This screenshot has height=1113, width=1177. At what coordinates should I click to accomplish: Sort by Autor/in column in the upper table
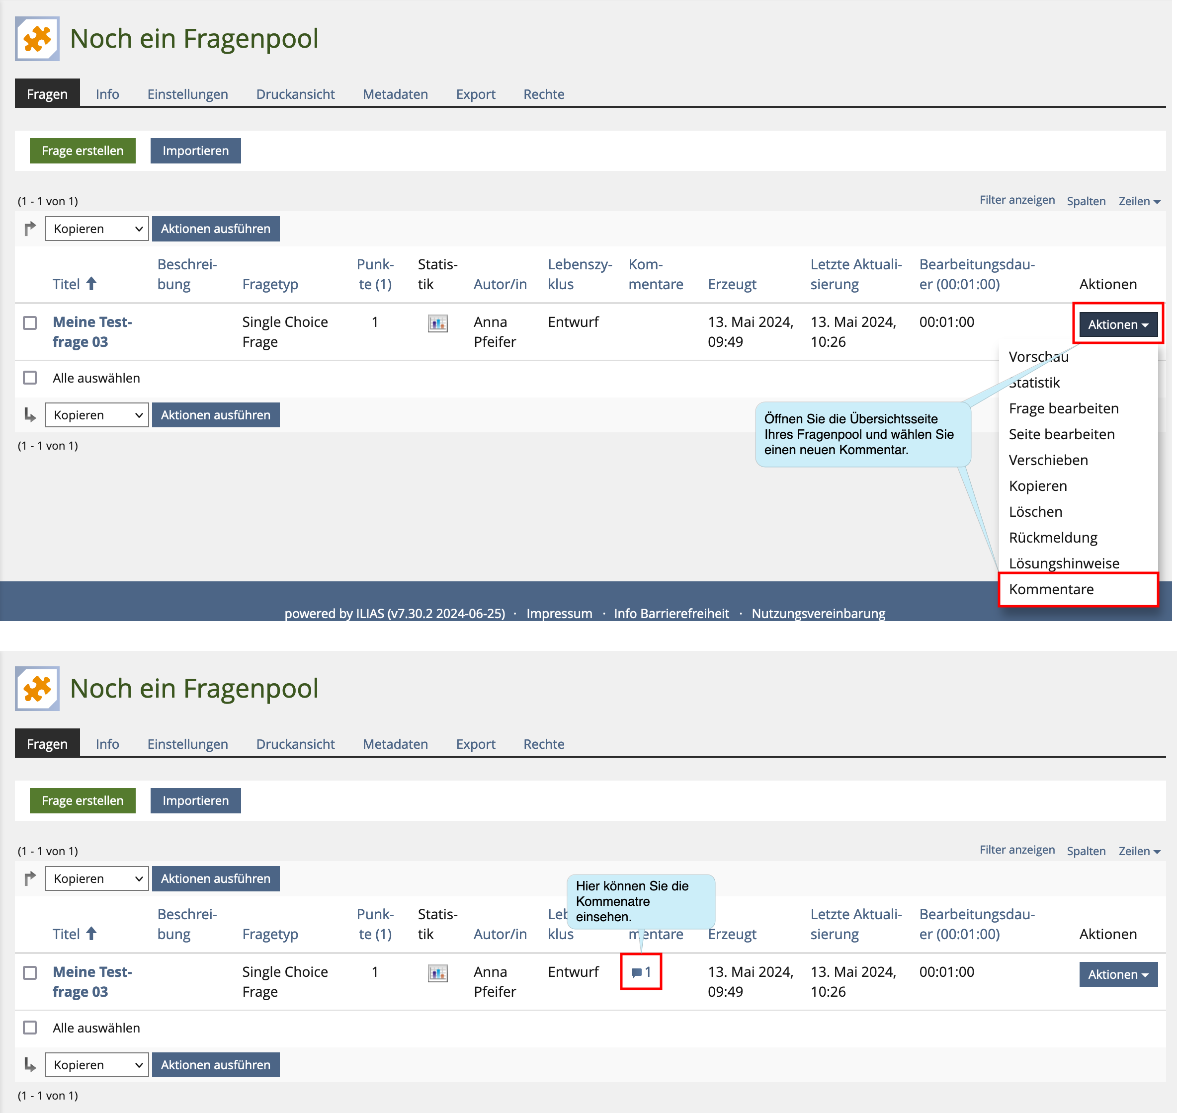[500, 284]
